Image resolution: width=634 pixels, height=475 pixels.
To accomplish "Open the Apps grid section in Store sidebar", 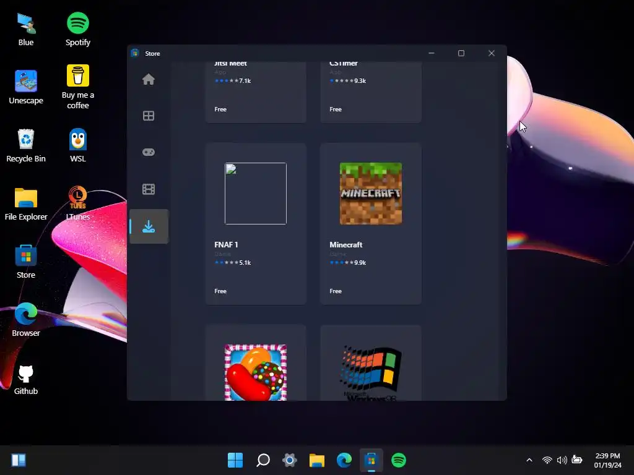I will coord(149,116).
